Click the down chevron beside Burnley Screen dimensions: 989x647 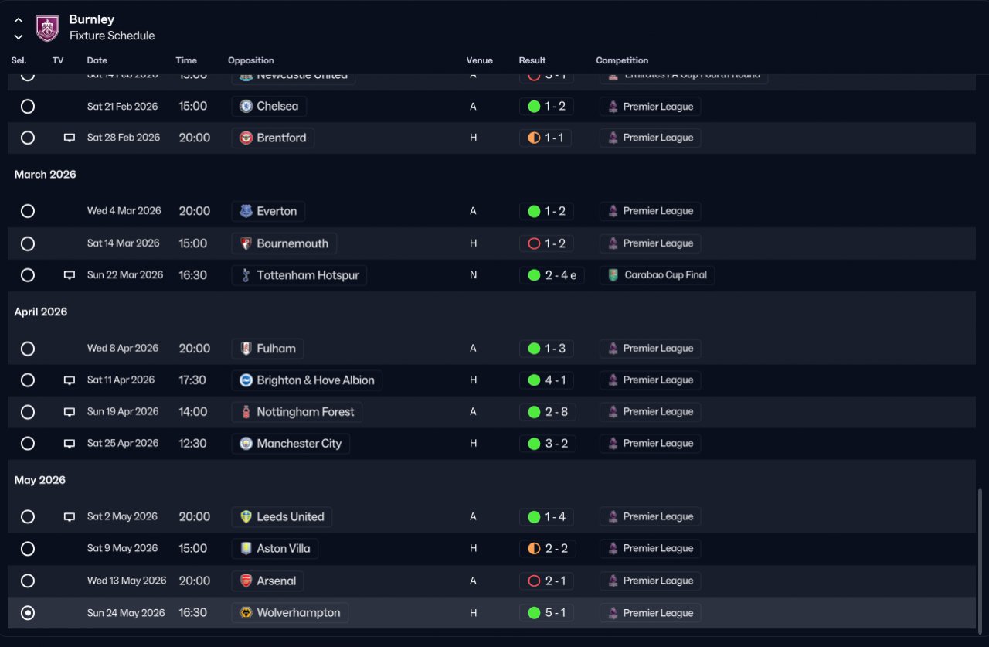point(19,36)
